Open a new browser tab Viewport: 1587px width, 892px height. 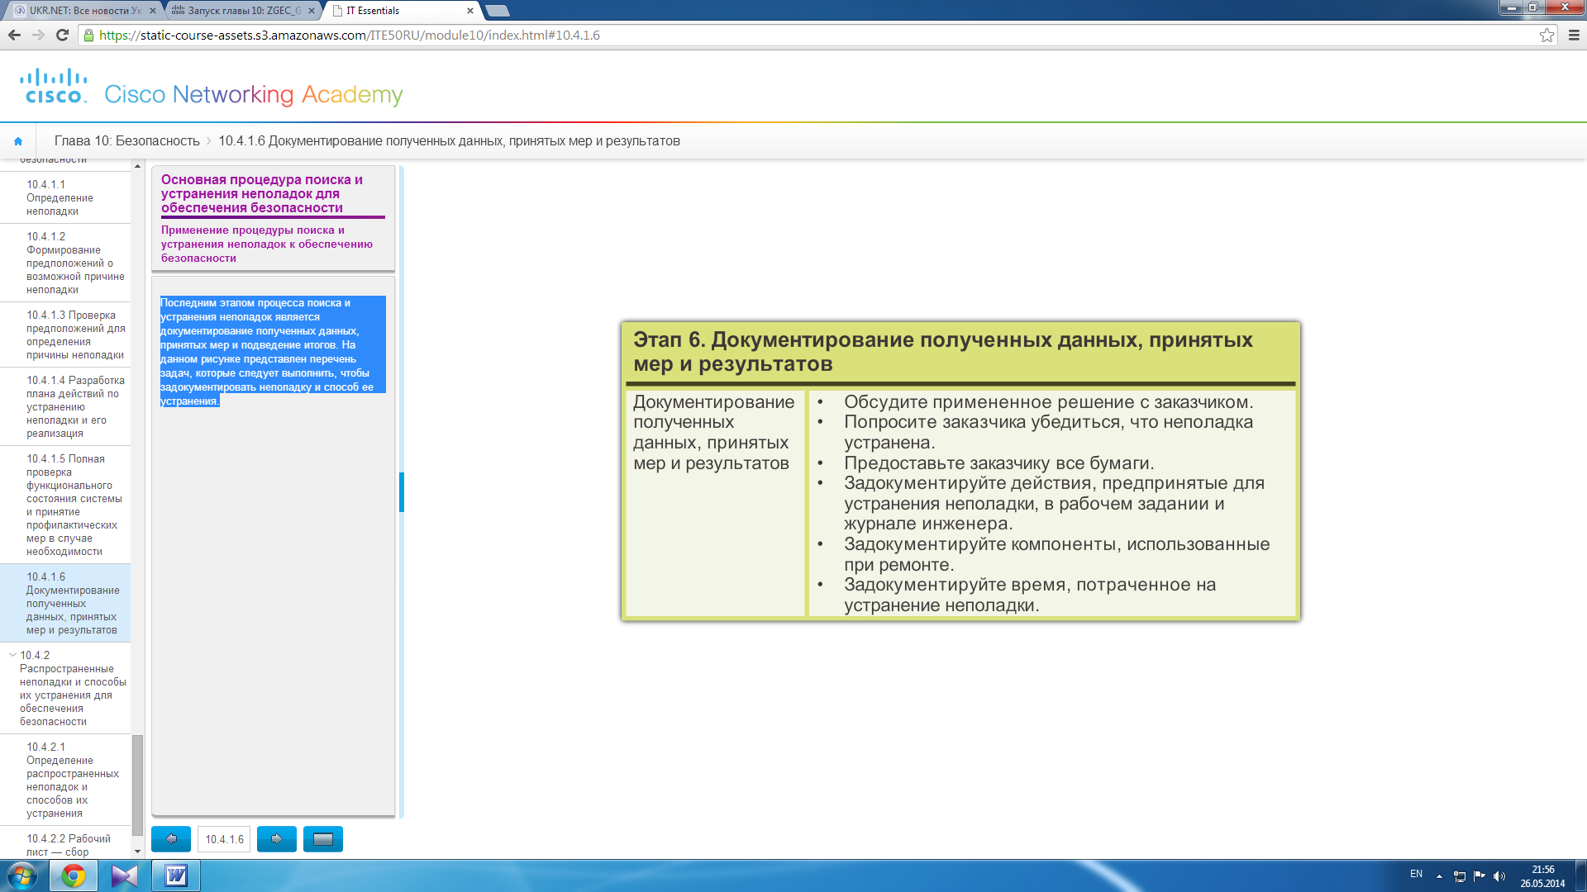coord(498,11)
